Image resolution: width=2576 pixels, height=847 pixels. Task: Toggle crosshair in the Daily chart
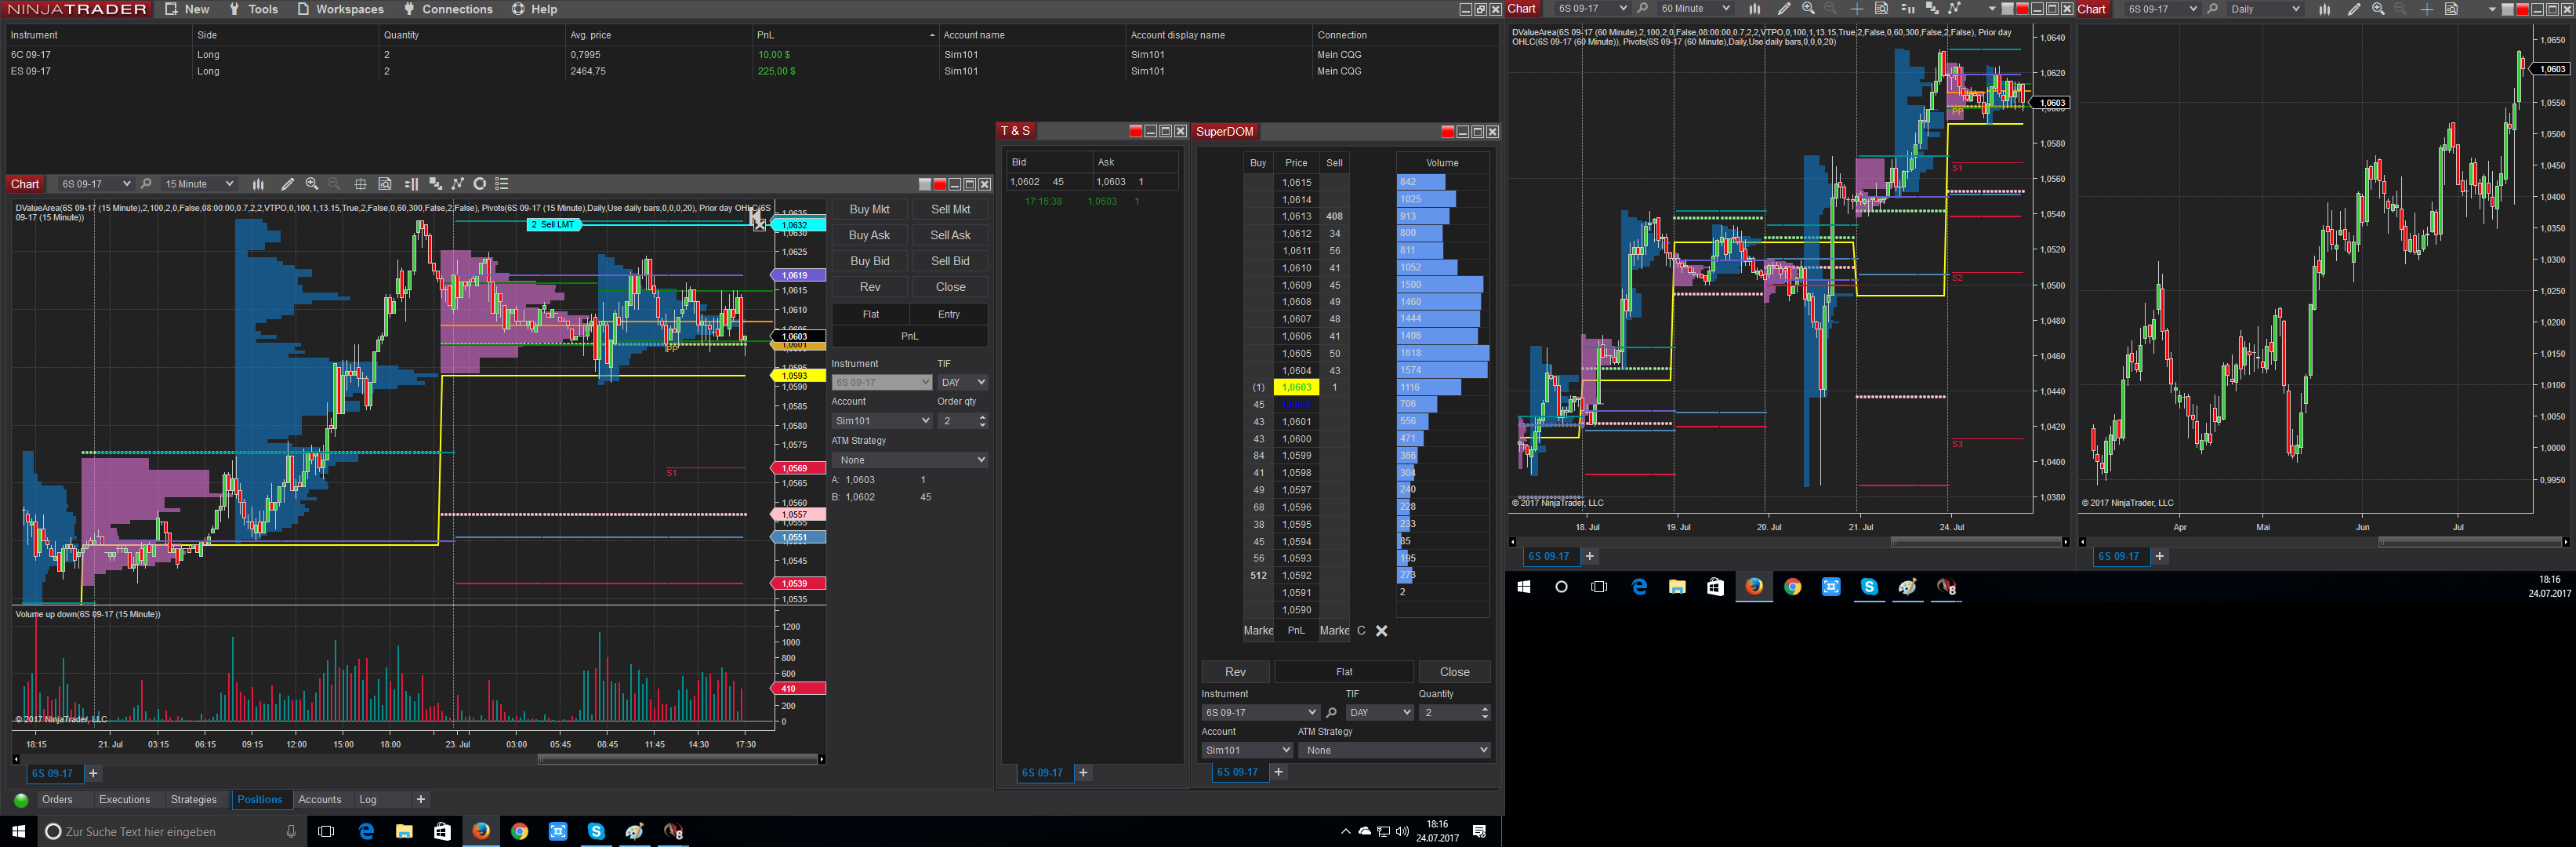(2427, 9)
